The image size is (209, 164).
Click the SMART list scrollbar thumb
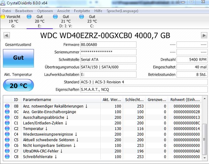click(x=204, y=139)
